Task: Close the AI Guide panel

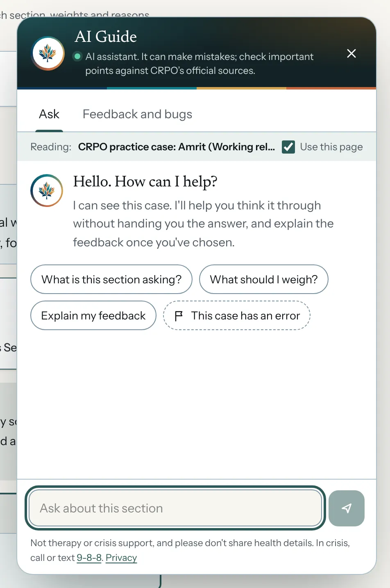Action: (x=351, y=53)
